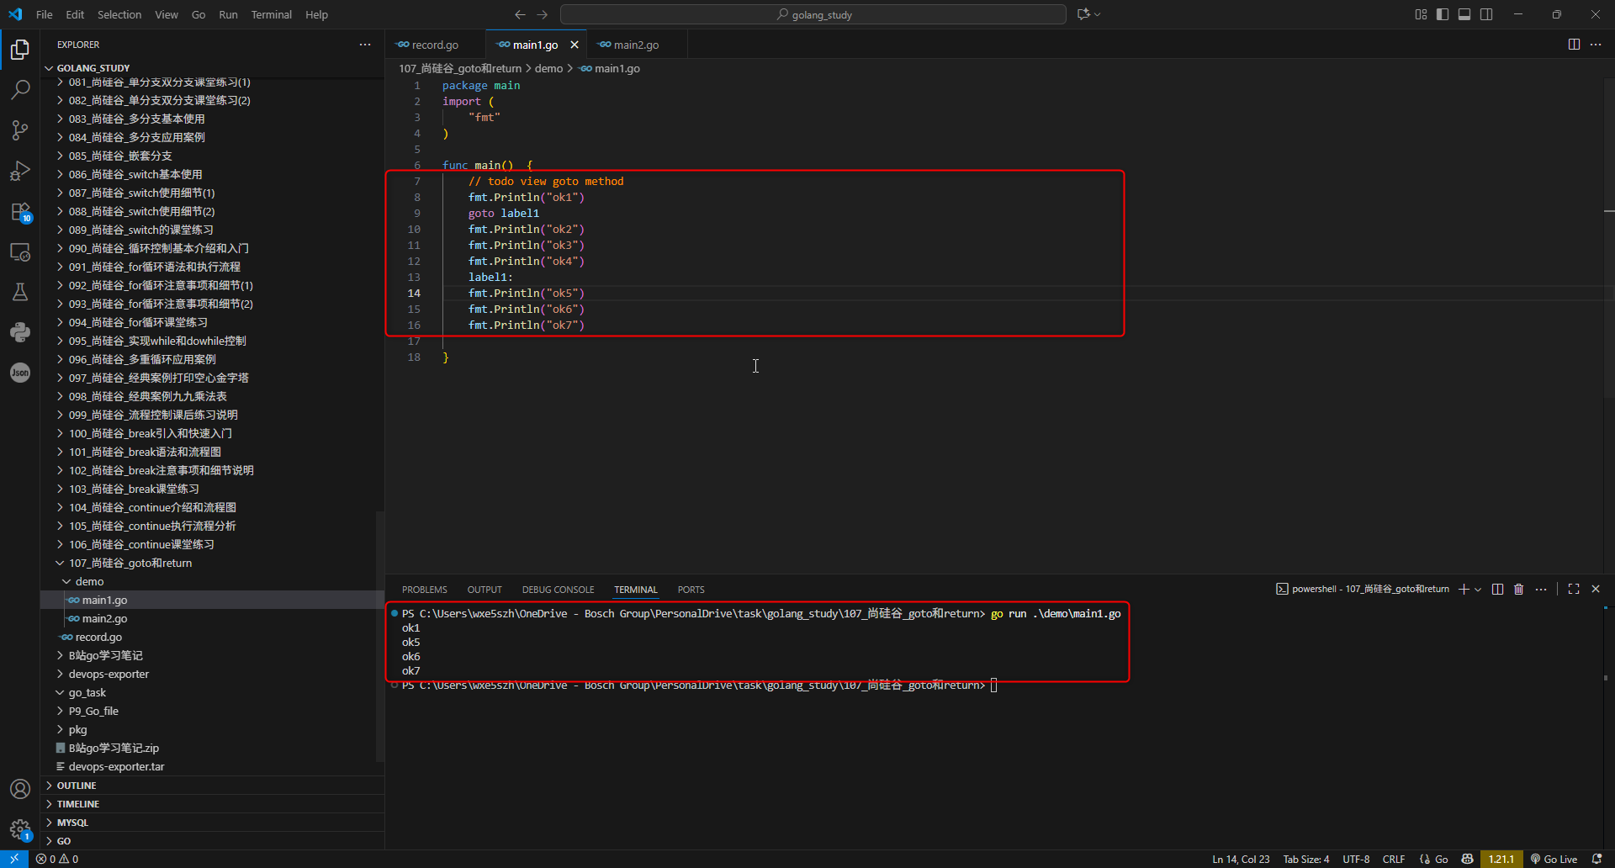Open the Manage settings gear

coord(20,829)
